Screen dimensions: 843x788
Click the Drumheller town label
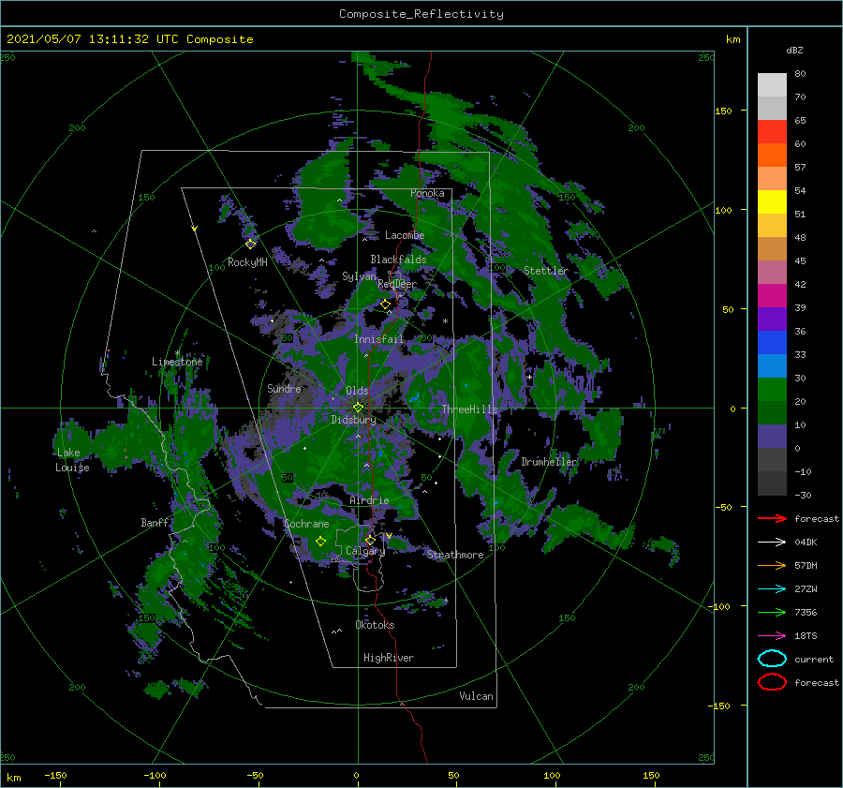(548, 462)
